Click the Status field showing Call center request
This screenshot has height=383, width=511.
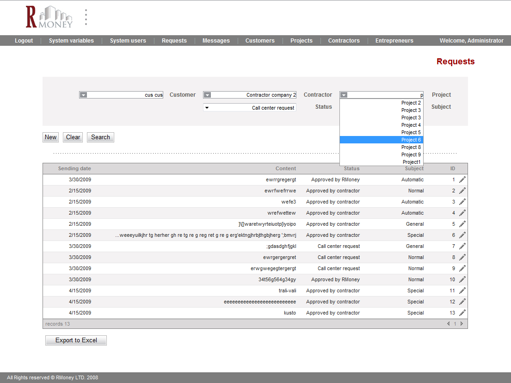[250, 108]
